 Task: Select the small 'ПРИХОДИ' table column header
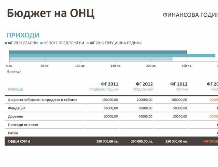16,90
